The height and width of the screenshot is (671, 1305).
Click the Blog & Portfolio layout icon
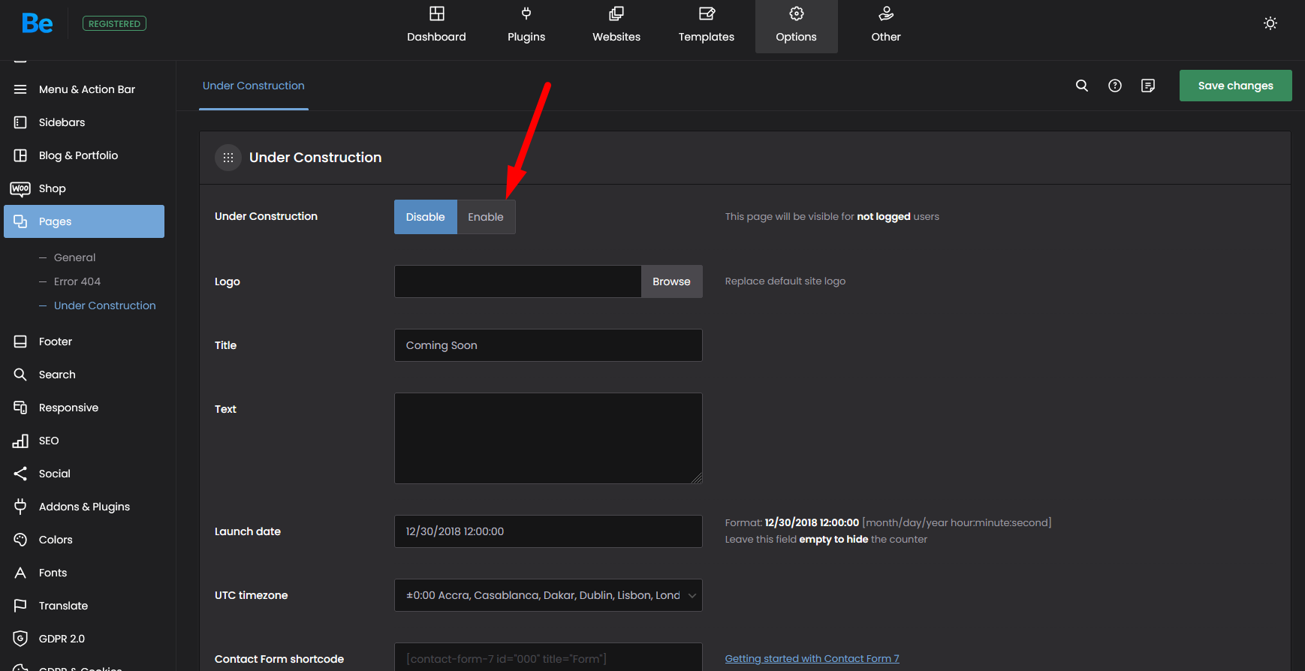coord(20,155)
